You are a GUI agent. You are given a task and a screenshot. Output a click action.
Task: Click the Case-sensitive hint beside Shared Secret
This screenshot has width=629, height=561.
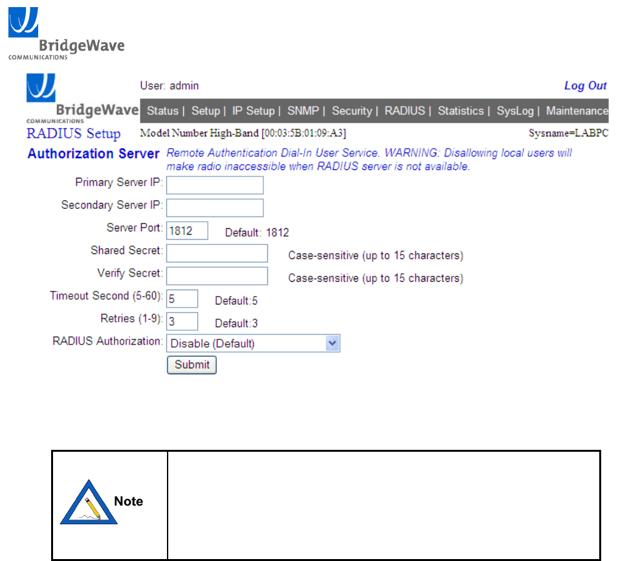(375, 256)
